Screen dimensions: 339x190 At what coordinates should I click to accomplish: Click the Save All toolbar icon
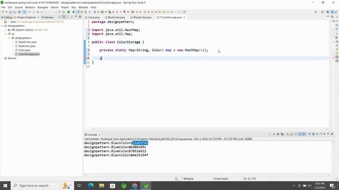click(14, 12)
